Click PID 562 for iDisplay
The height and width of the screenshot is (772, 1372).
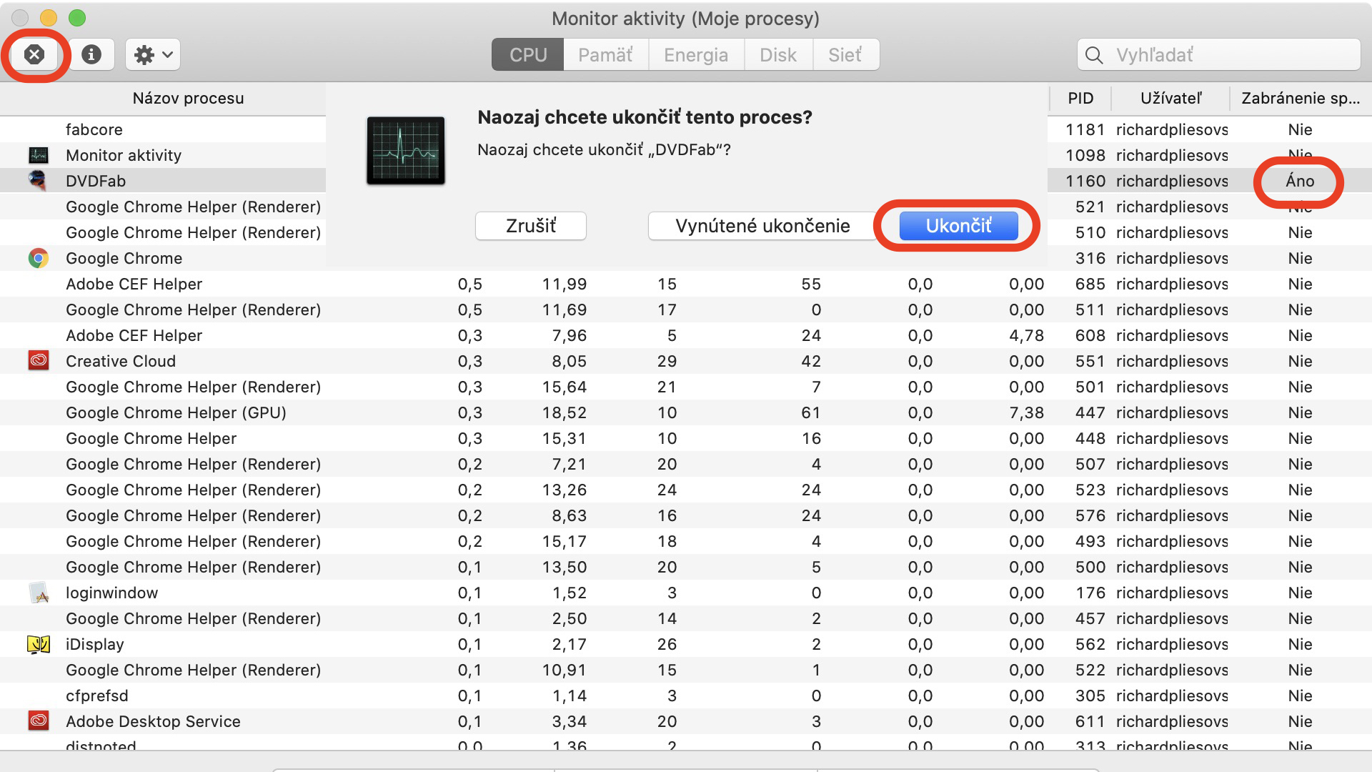[1090, 644]
